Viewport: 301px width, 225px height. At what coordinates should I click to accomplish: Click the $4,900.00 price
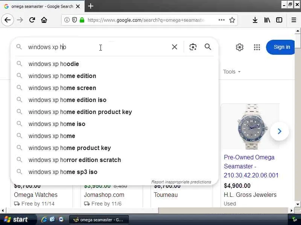click(x=237, y=186)
